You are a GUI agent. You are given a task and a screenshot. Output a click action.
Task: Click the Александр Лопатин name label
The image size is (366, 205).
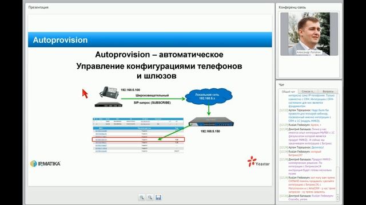click(309, 52)
